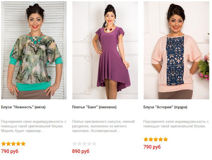The image size is (212, 160).
Task: Open Блуза "Нежность" (мята) product title
Action: coord(23,107)
